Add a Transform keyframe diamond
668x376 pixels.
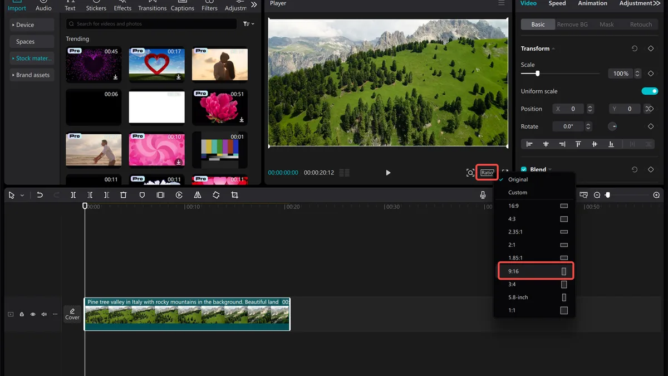tap(651, 48)
